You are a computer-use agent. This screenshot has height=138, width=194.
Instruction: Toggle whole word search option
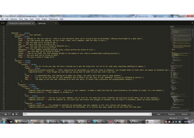(9, 114)
